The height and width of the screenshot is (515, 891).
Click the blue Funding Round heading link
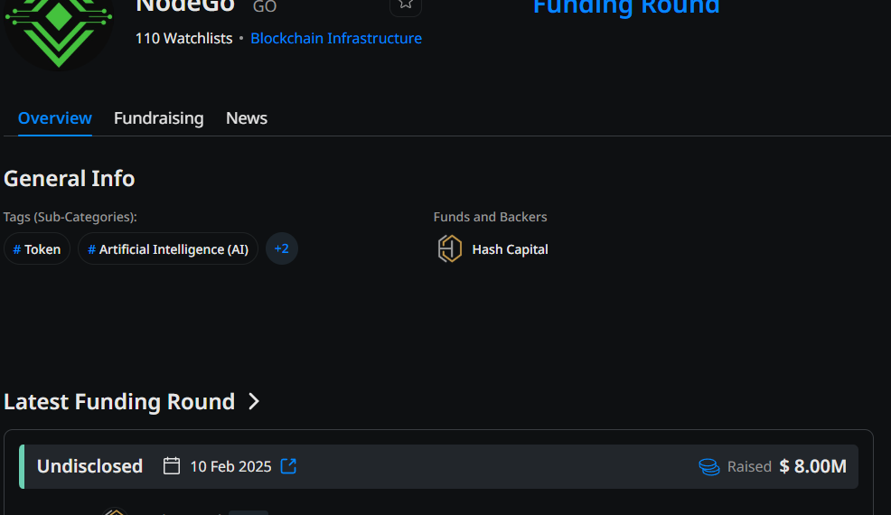coord(626,8)
